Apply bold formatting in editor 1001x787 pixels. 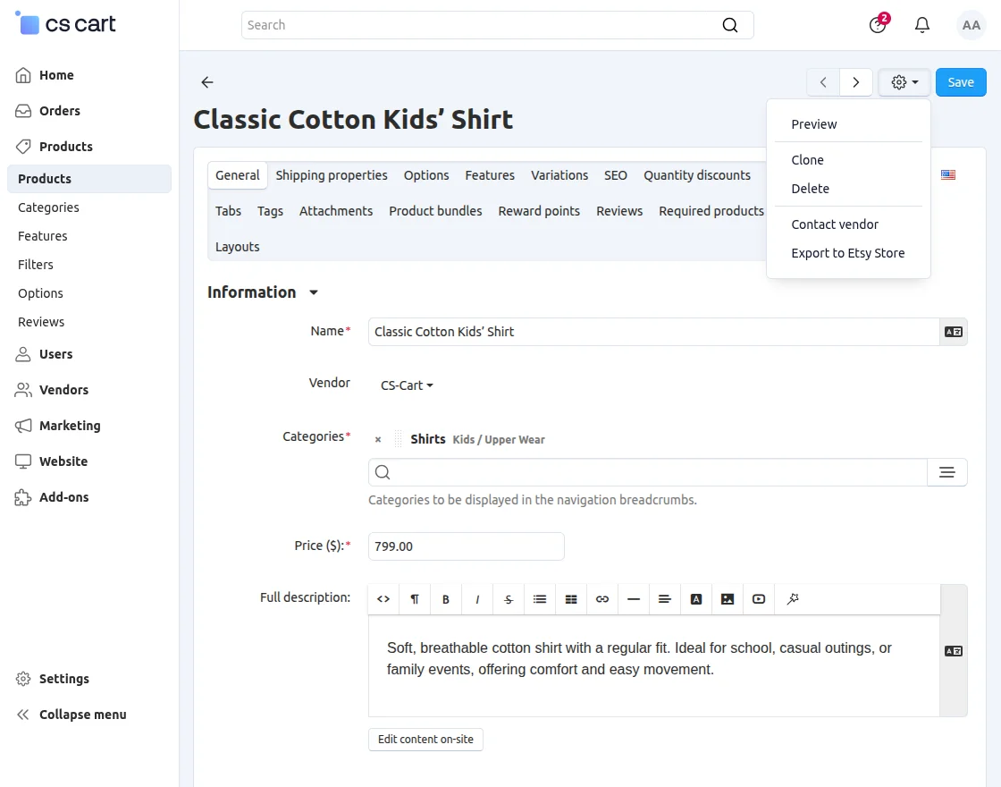(446, 599)
